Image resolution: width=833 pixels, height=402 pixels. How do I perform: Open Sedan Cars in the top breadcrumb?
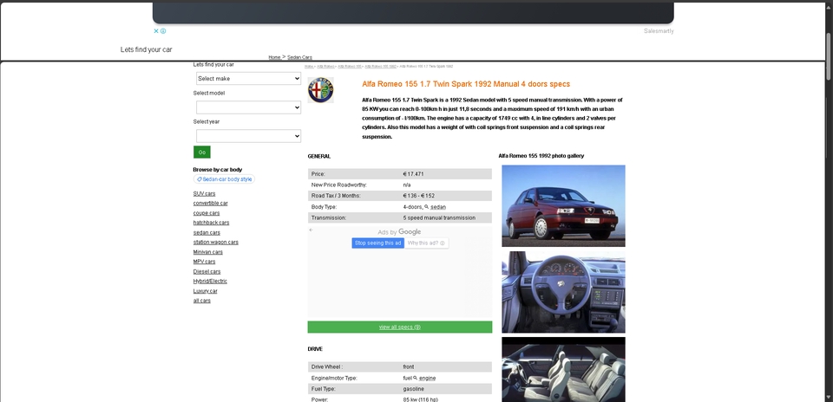click(x=299, y=57)
